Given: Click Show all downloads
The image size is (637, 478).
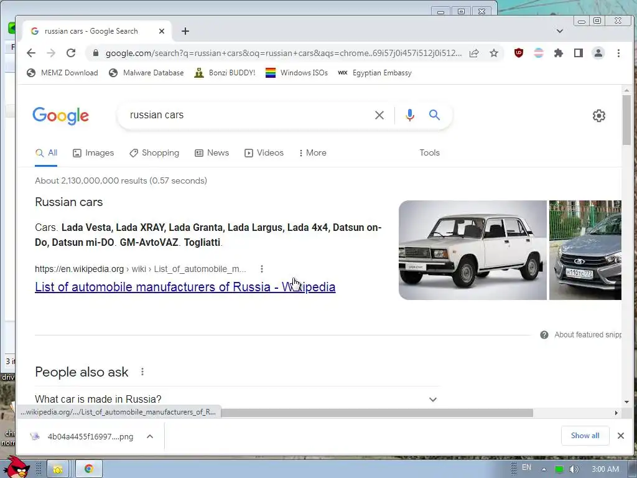Looking at the screenshot, I should tap(585, 436).
